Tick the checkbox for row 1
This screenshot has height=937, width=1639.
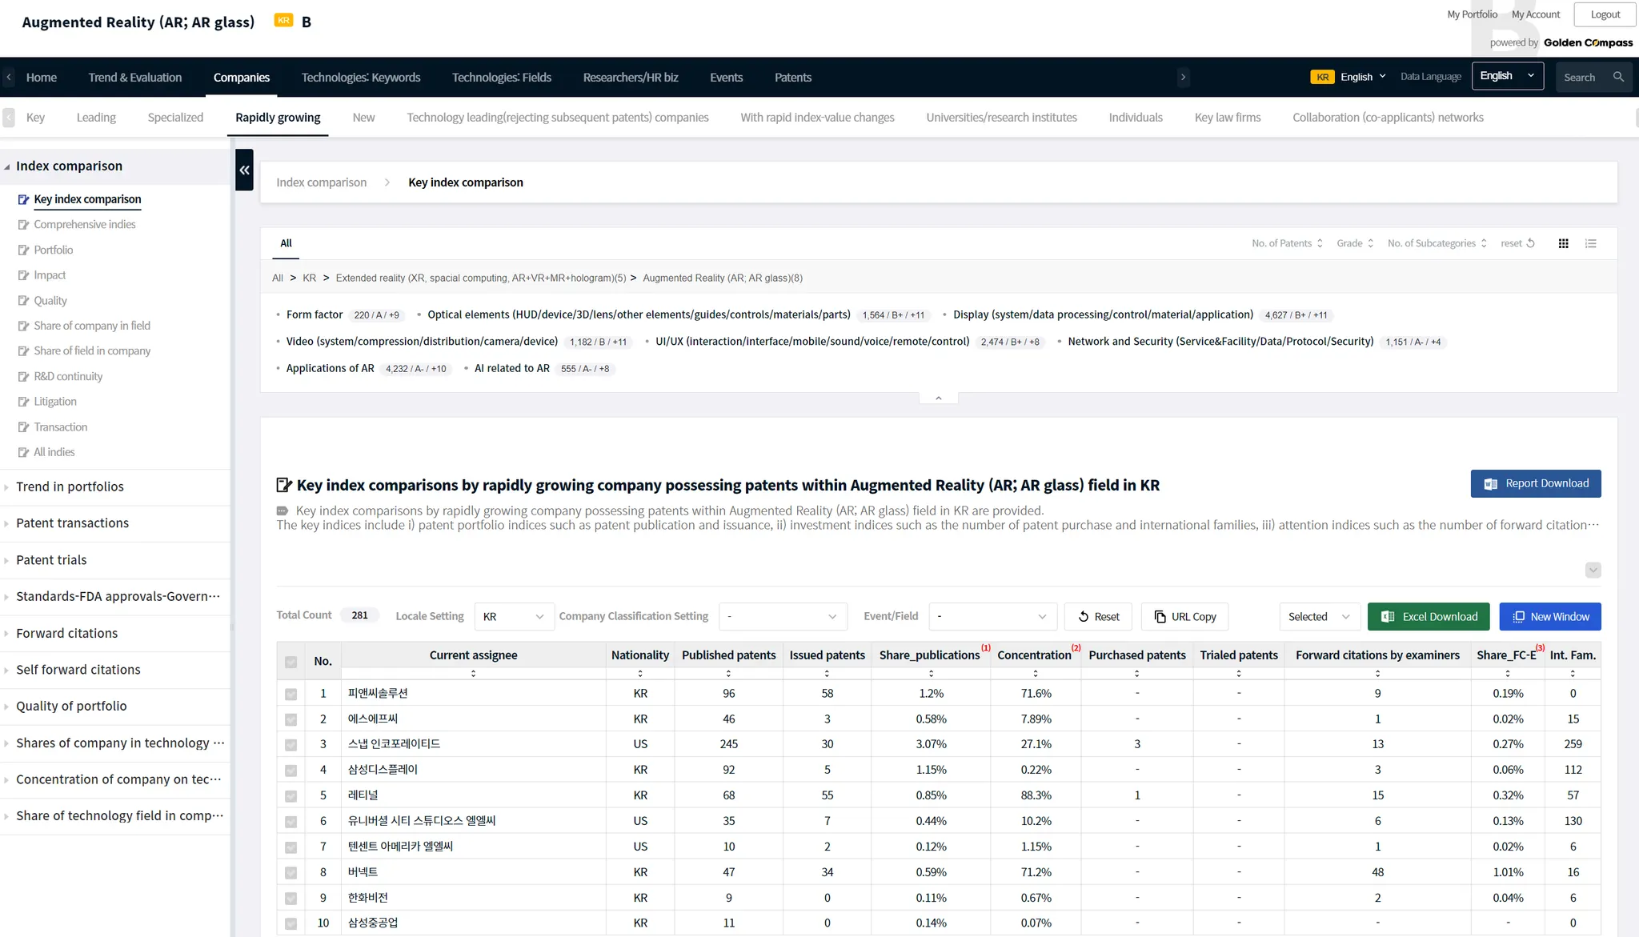pyautogui.click(x=291, y=694)
